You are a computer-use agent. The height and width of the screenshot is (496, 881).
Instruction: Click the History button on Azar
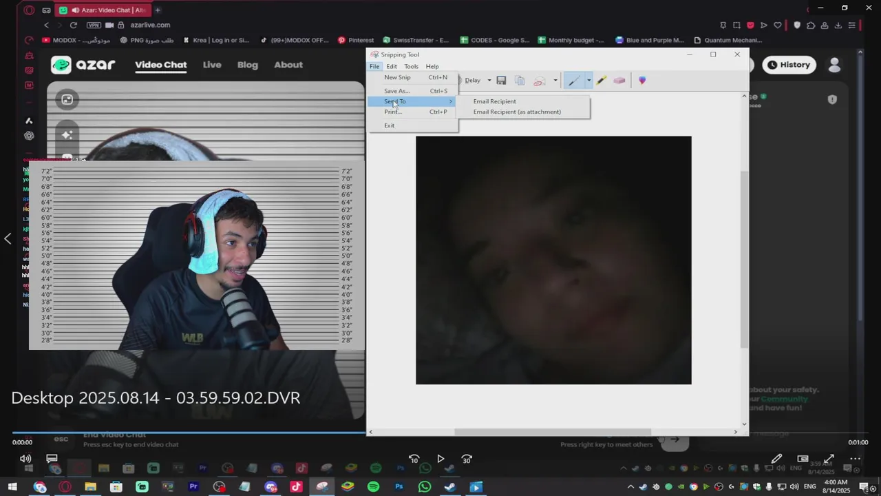coord(789,65)
